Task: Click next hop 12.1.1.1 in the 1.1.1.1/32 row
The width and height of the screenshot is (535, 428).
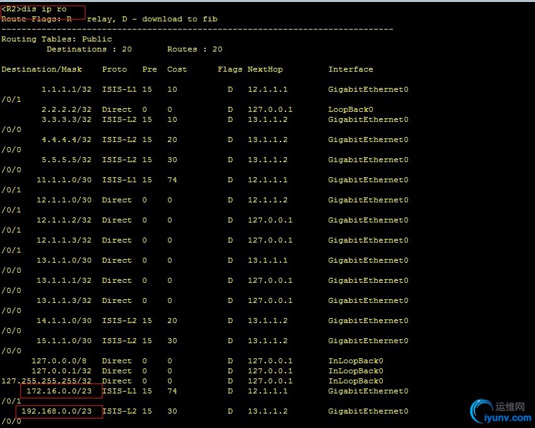Action: pyautogui.click(x=268, y=89)
